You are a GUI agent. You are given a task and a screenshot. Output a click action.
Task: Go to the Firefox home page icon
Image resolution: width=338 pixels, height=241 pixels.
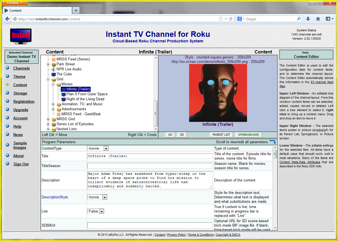click(x=318, y=19)
